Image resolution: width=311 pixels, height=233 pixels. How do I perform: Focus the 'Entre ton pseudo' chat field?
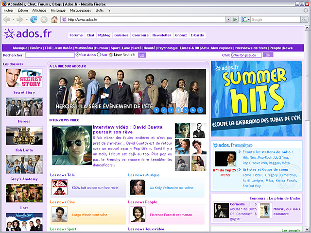[246, 55]
